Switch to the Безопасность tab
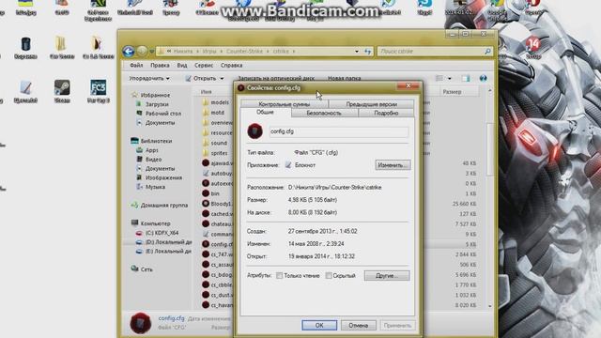The height and width of the screenshot is (338, 601). tap(324, 113)
